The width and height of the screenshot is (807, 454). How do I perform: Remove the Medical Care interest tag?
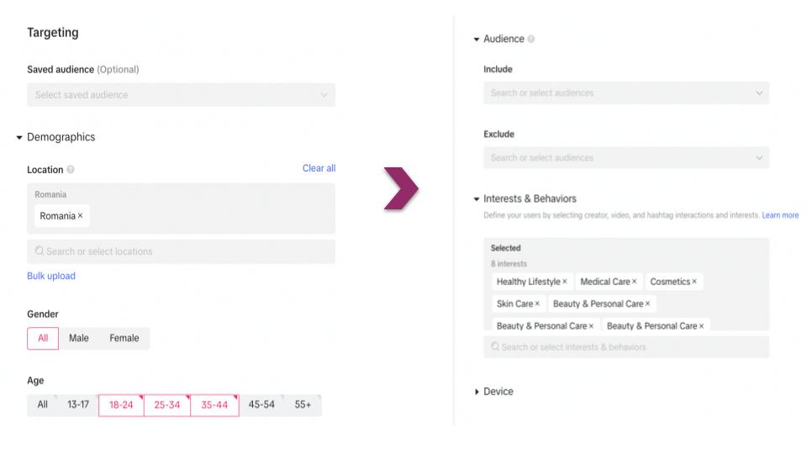coord(635,282)
